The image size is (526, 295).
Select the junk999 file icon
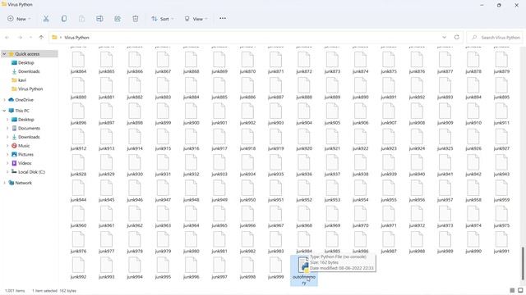[276, 265]
